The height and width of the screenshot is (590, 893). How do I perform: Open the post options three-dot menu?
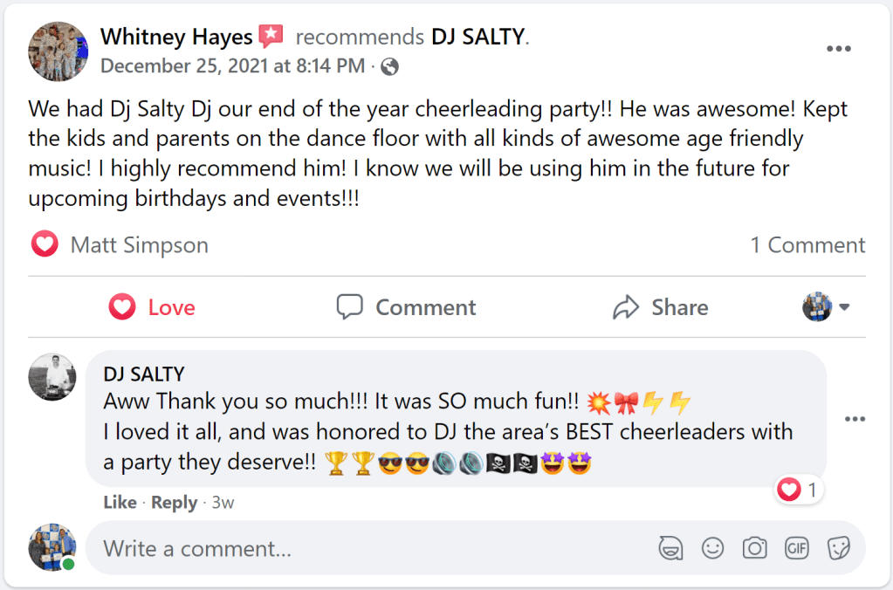838,49
